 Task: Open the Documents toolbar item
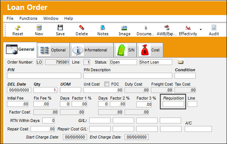coord(145,30)
